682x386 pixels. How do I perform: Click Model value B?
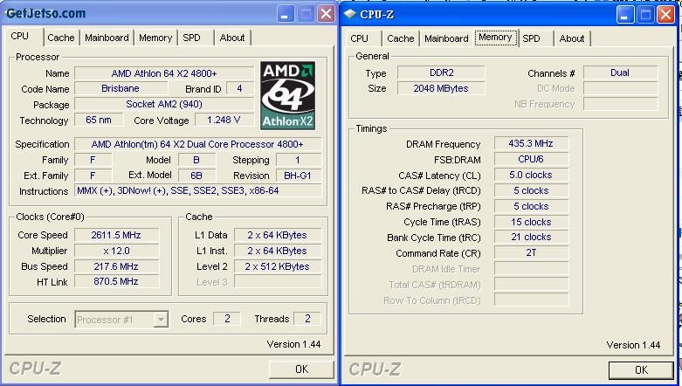[x=196, y=160]
